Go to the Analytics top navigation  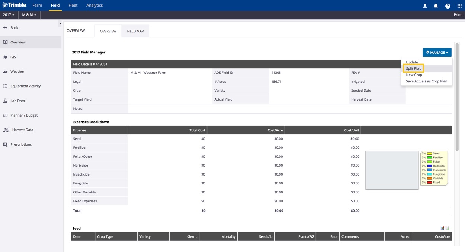tap(94, 6)
